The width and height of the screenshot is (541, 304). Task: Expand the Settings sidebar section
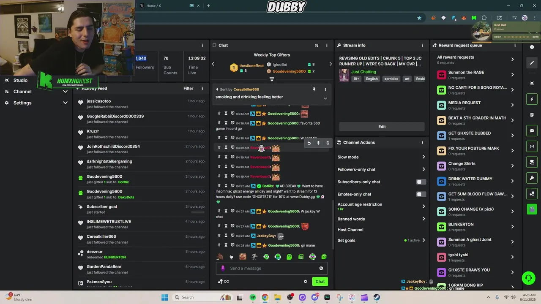click(36, 103)
